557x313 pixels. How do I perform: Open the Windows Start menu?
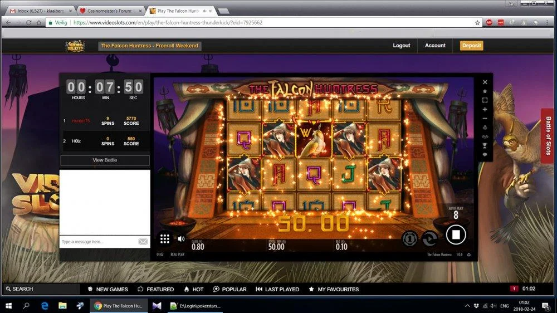click(x=8, y=306)
